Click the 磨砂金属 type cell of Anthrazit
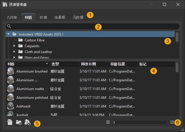This screenshot has width=185, height=132. (x=57, y=106)
